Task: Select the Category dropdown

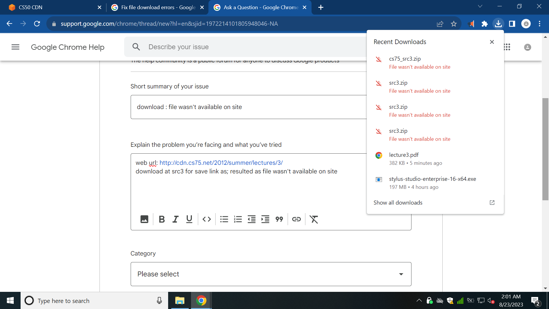Action: click(270, 274)
